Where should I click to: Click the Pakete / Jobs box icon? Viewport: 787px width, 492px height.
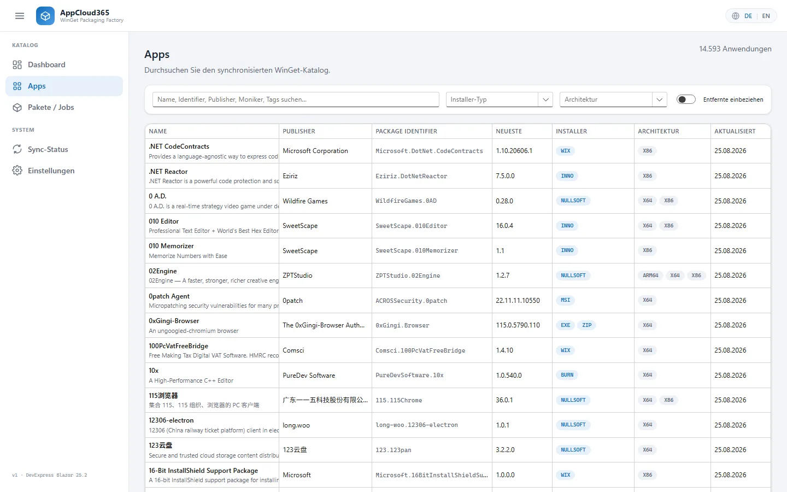(x=17, y=107)
